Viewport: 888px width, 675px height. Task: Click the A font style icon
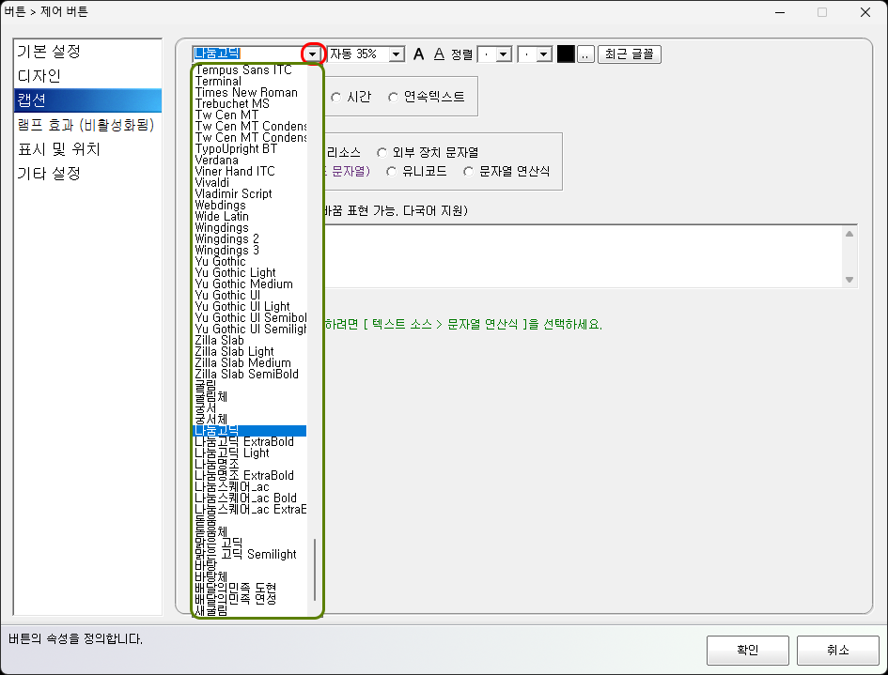click(418, 54)
